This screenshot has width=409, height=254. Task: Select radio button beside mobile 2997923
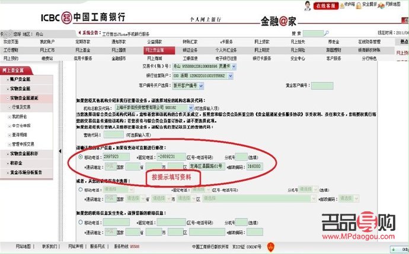point(81,157)
